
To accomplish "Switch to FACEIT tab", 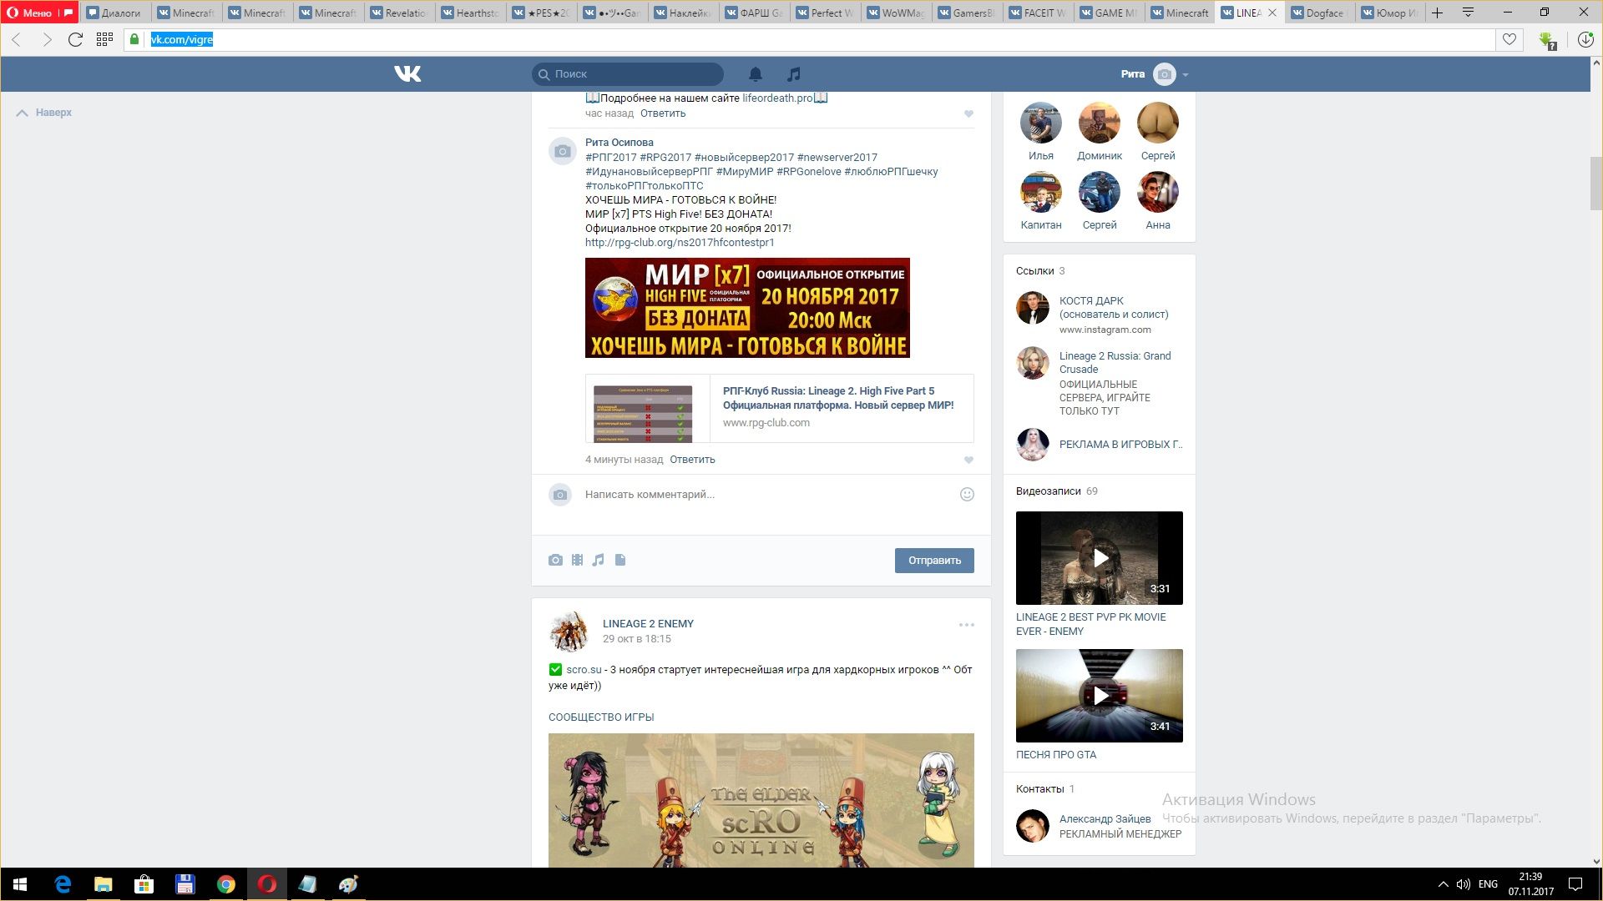I will (1038, 13).
